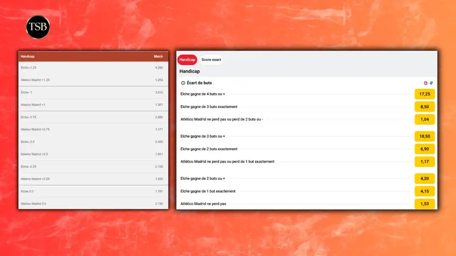Select the red Handicap pill tab
Viewport: 456px width, 256px height.
[x=187, y=60]
